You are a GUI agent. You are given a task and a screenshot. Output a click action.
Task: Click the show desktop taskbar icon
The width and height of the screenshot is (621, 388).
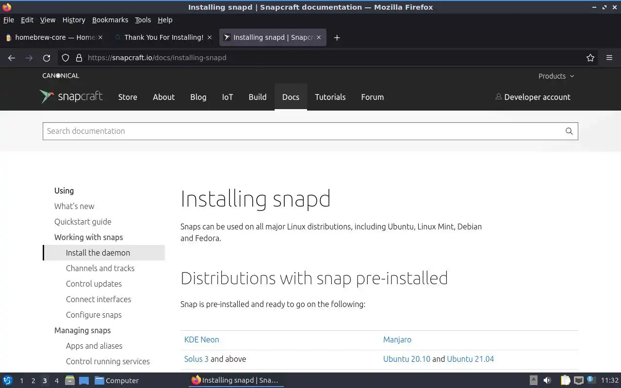point(84,380)
